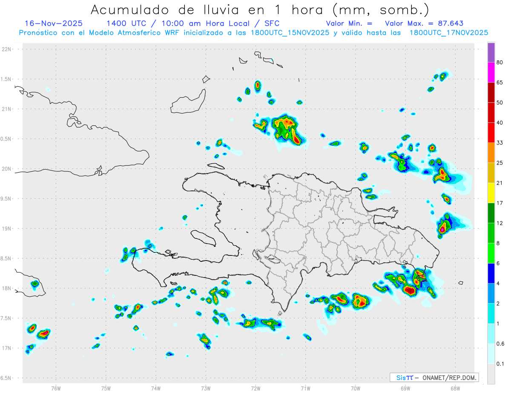Click the legend value '0.1'
The image size is (511, 394).
(500, 364)
